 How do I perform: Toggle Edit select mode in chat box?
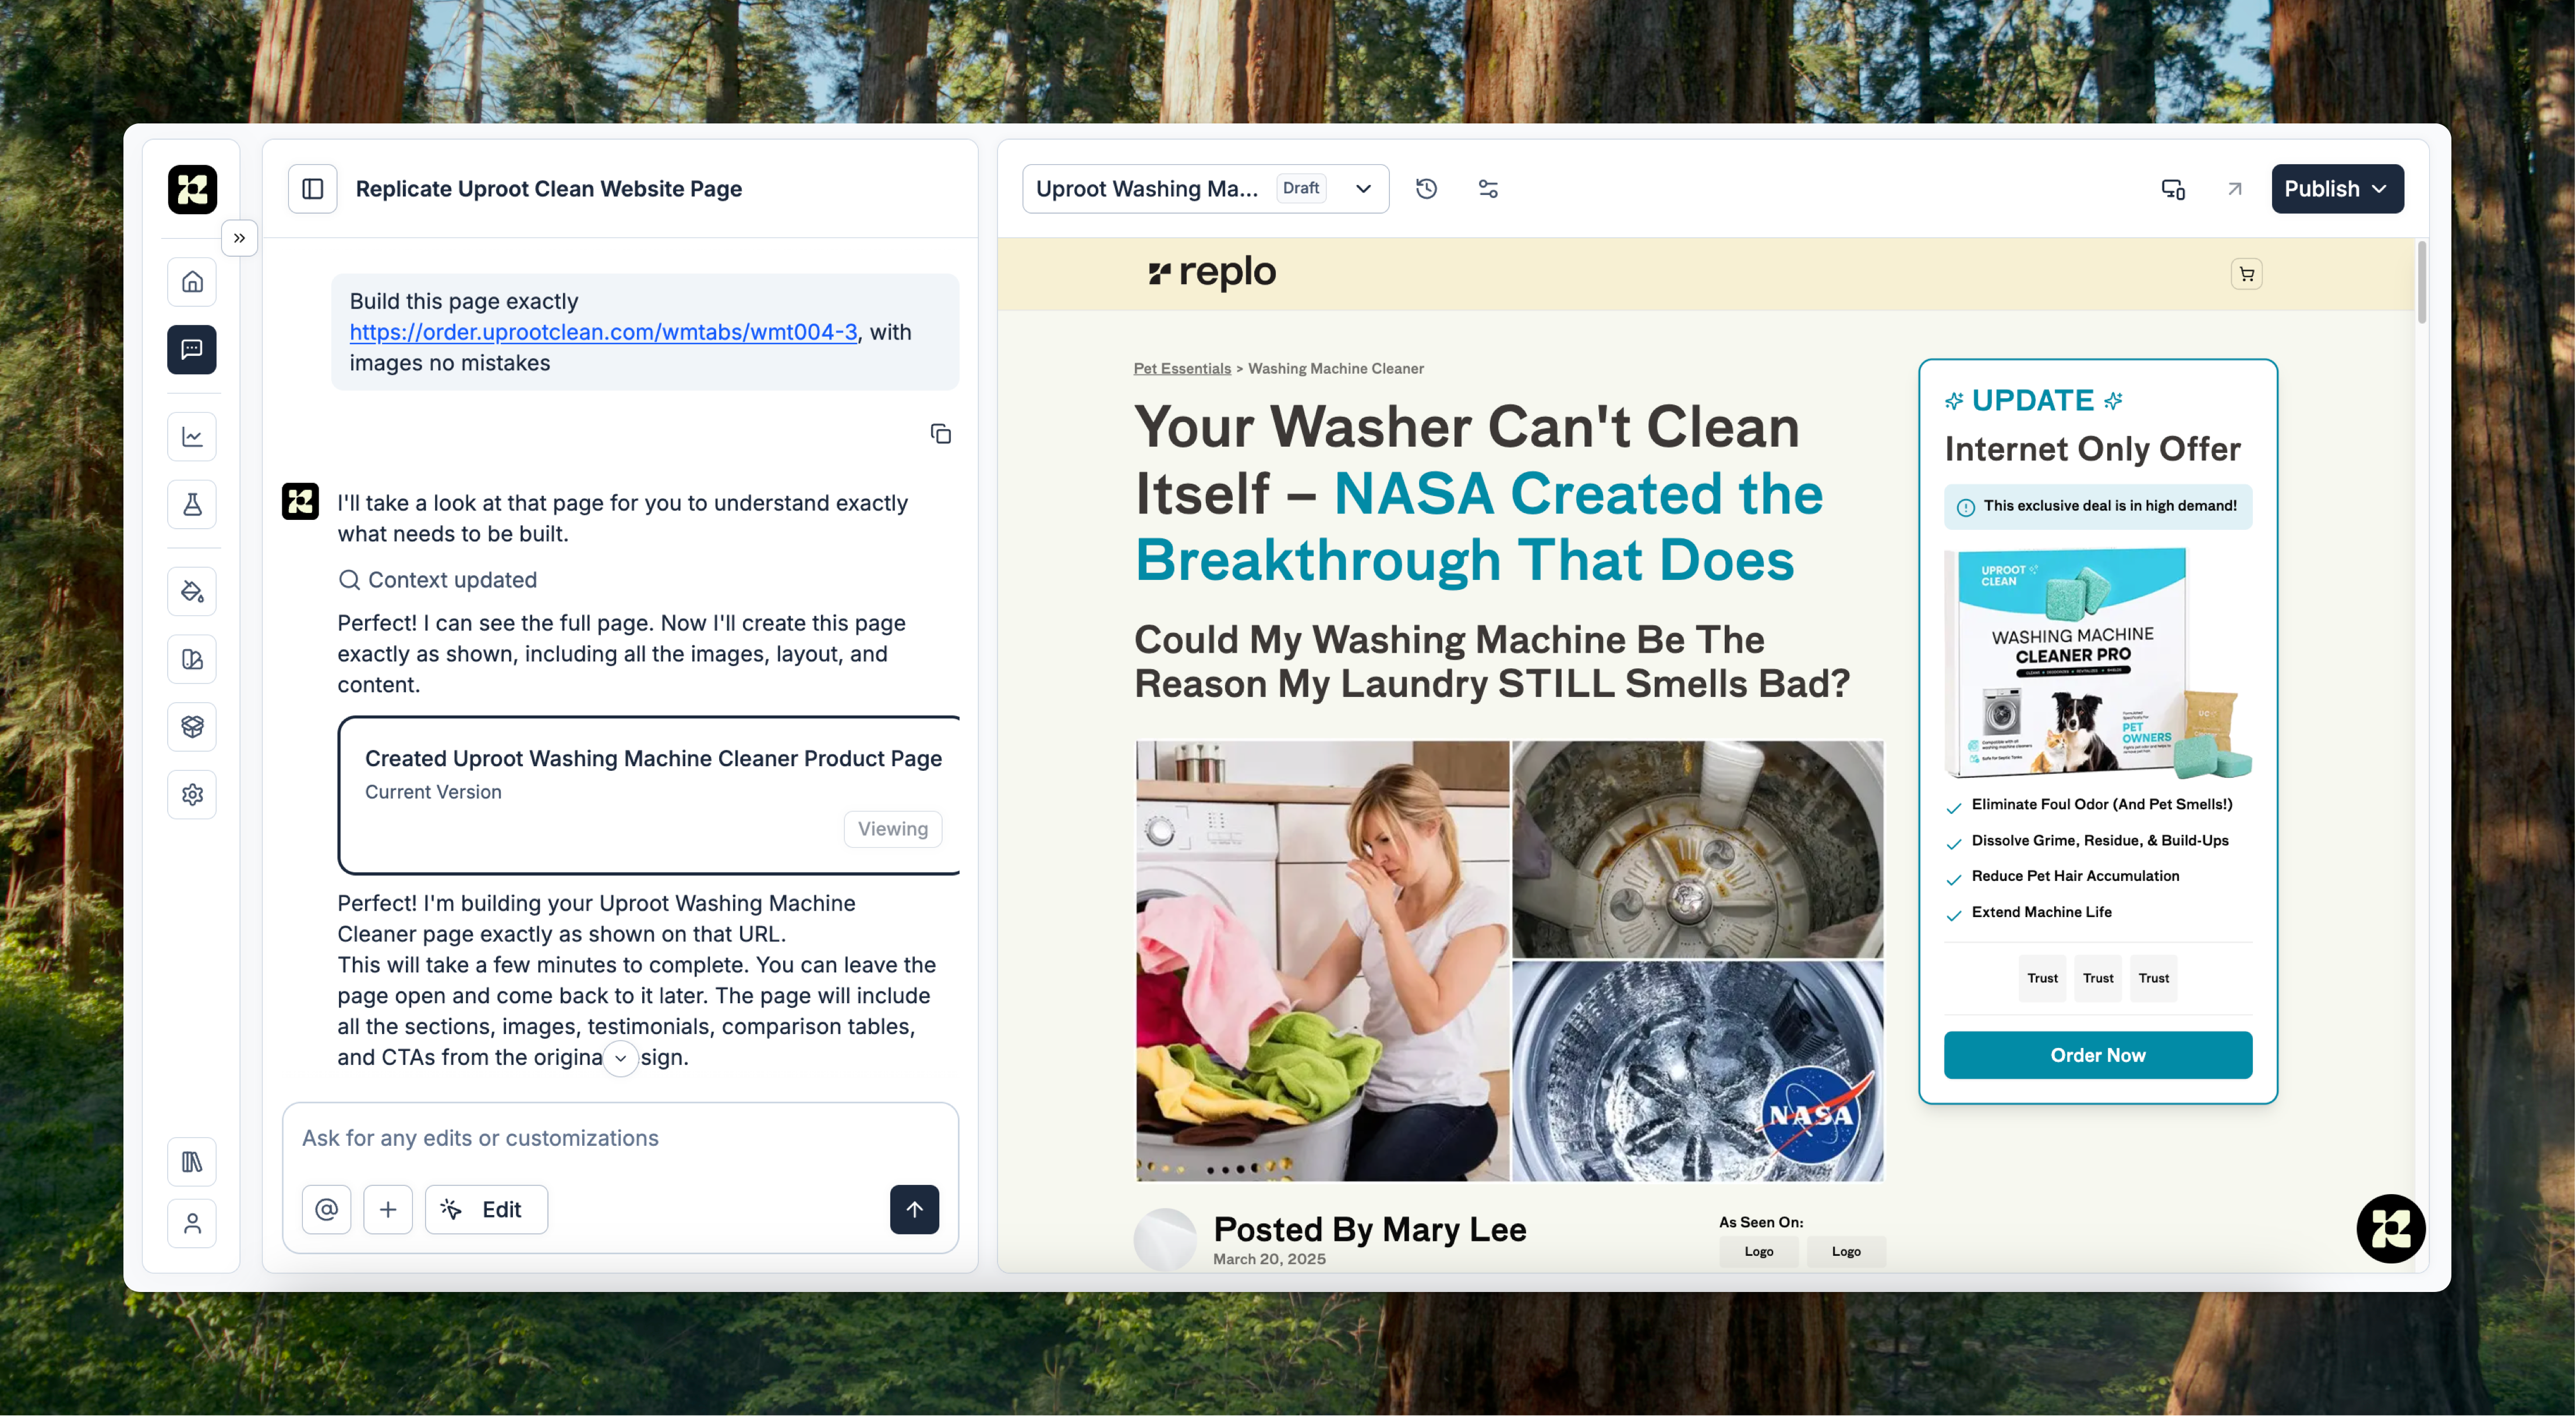pos(486,1209)
